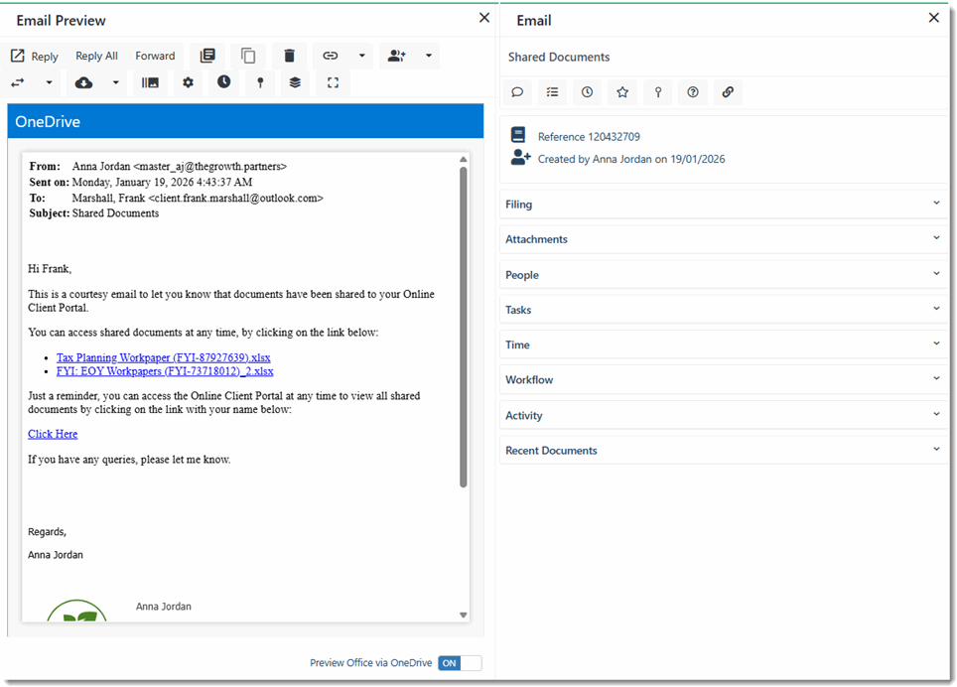Click Created by Anna Jordan on 19/01/2026
The height and width of the screenshot is (687, 957).
click(x=631, y=159)
